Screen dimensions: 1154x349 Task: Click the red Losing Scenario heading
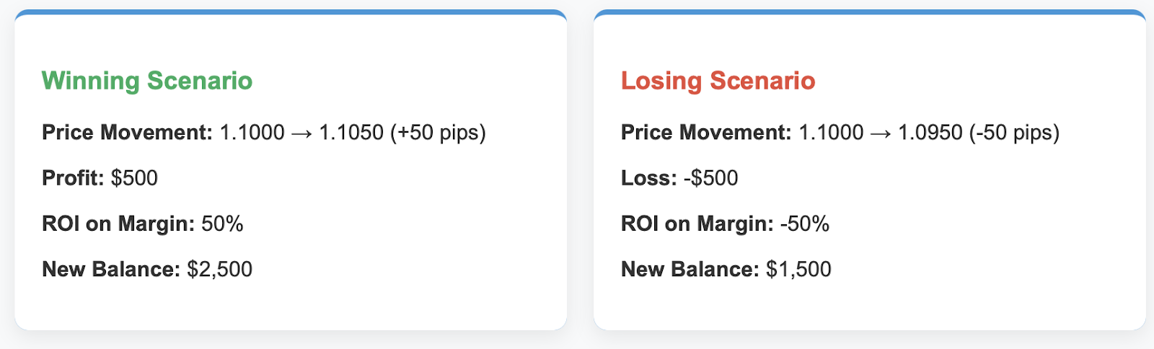coord(718,81)
